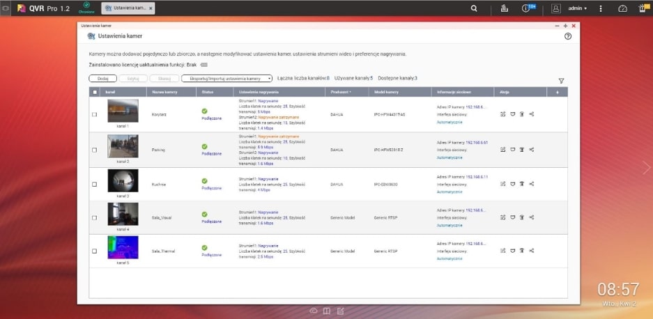Edit the Kuchnia camera via pencil icon
Image resolution: width=653 pixels, height=319 pixels.
[502, 184]
